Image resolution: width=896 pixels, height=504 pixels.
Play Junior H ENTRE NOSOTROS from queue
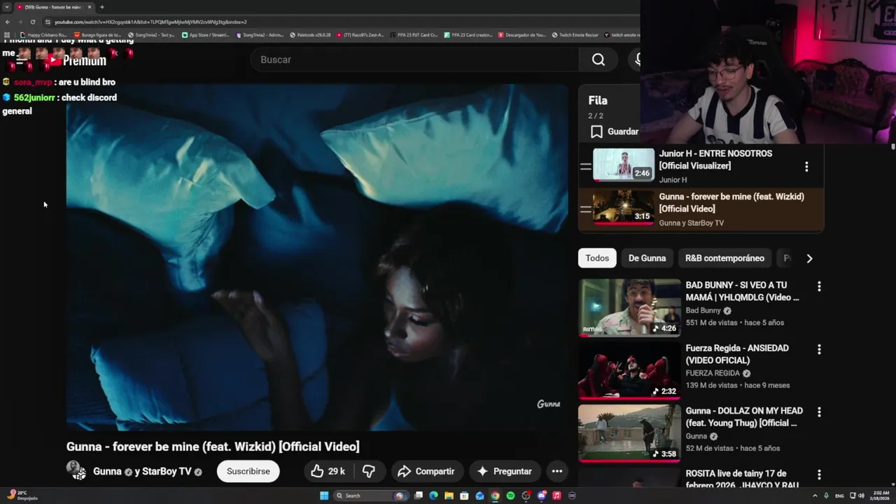(x=715, y=160)
